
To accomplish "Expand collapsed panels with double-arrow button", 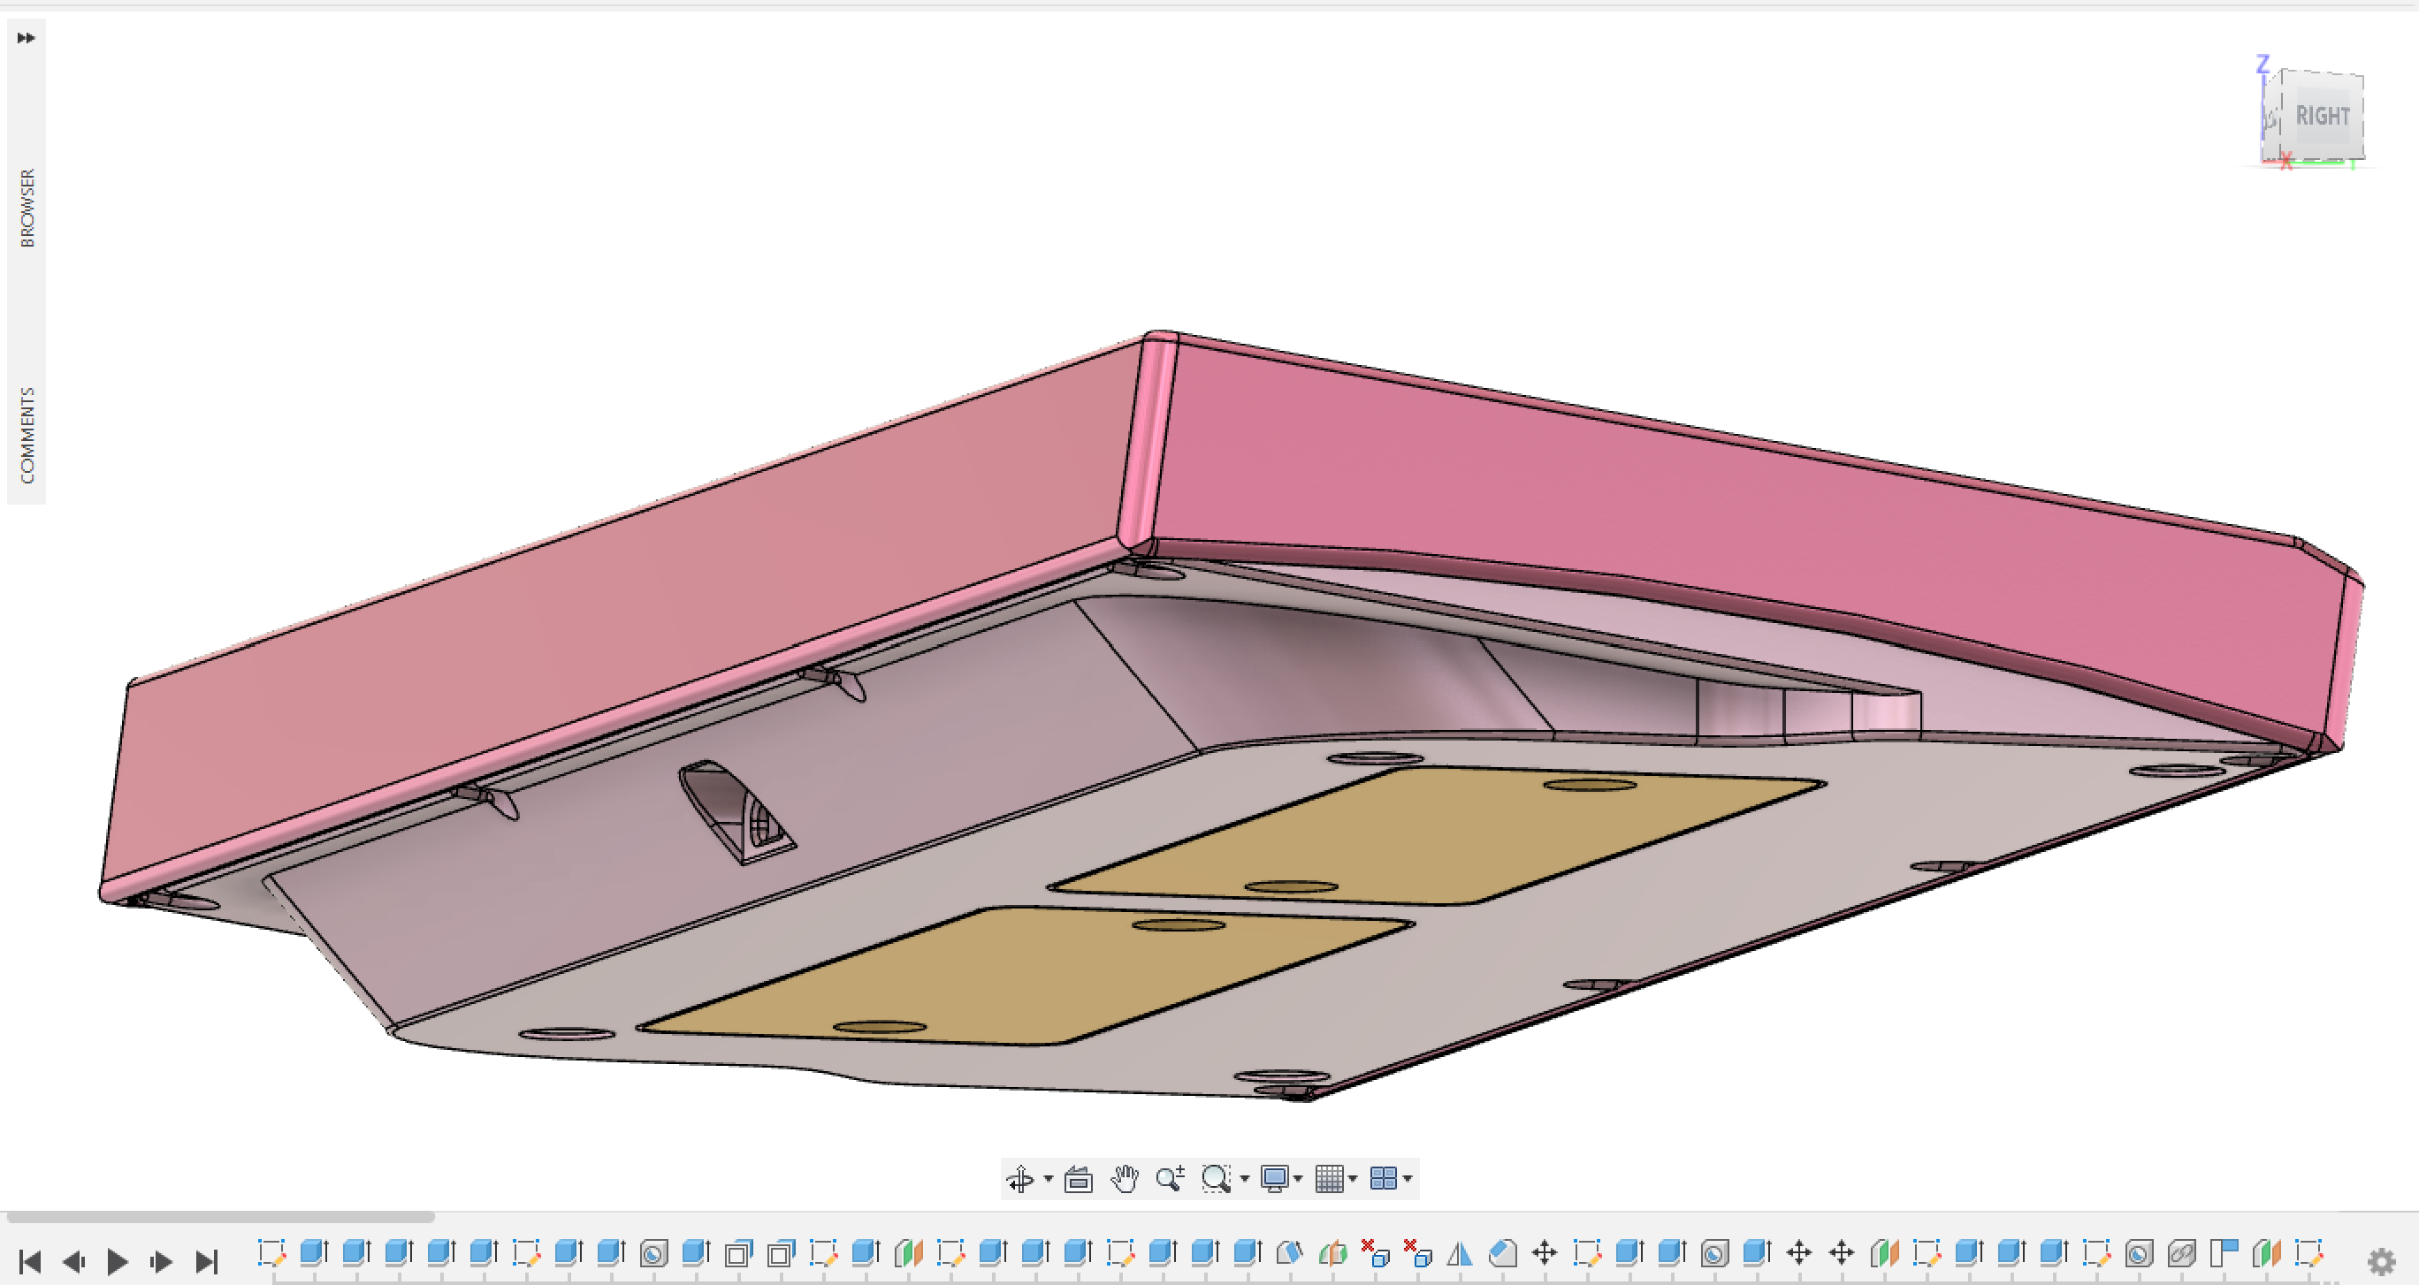I will [27, 37].
